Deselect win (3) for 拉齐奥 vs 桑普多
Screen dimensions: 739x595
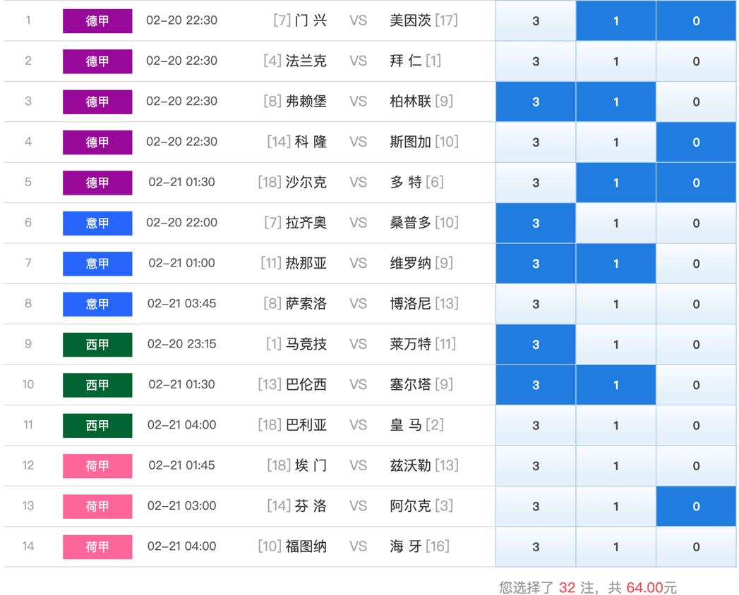[536, 223]
